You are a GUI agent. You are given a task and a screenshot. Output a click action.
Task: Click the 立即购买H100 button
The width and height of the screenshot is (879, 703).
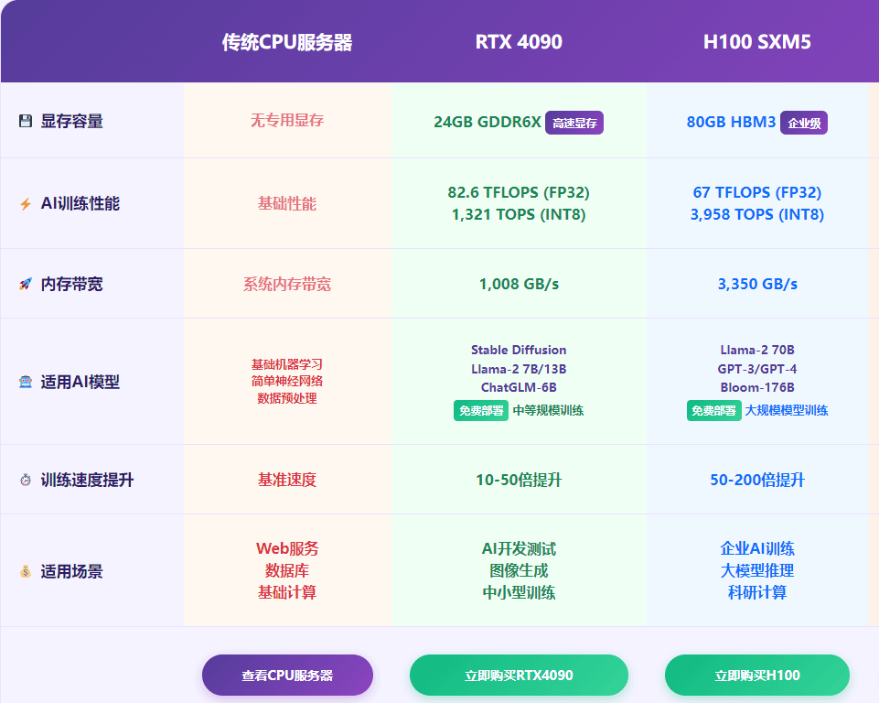tap(757, 675)
